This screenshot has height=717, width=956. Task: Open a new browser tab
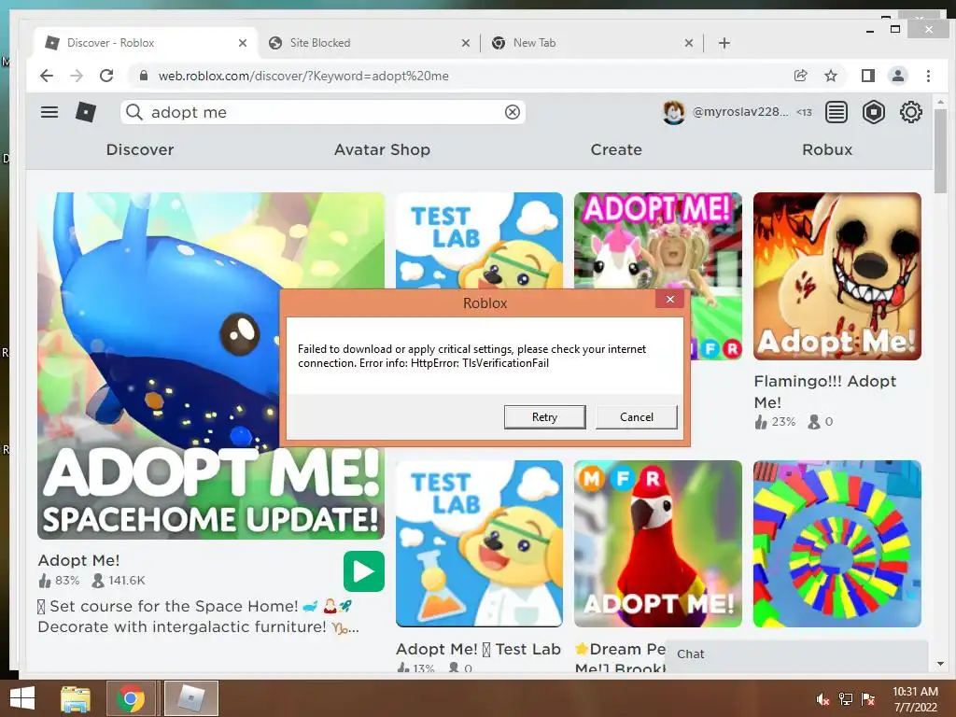[724, 43]
